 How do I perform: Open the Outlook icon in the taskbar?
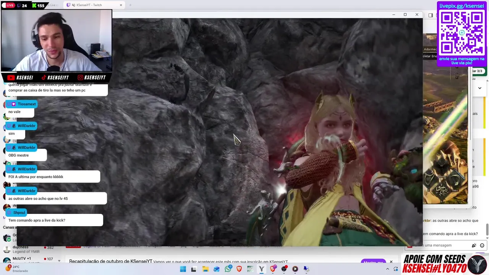[217, 269]
